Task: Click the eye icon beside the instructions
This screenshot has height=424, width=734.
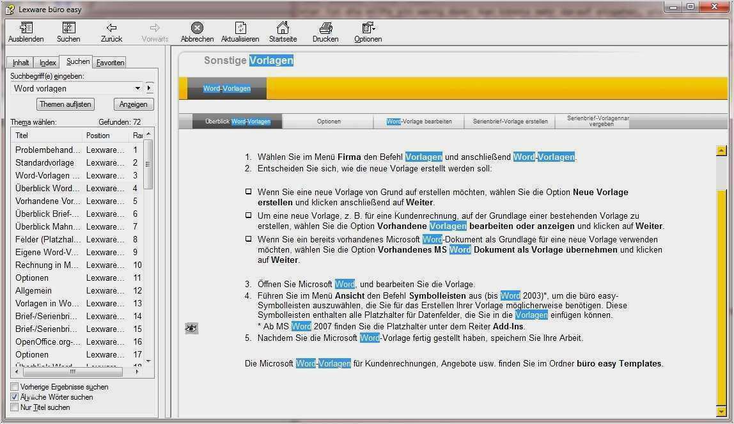Action: pos(191,328)
